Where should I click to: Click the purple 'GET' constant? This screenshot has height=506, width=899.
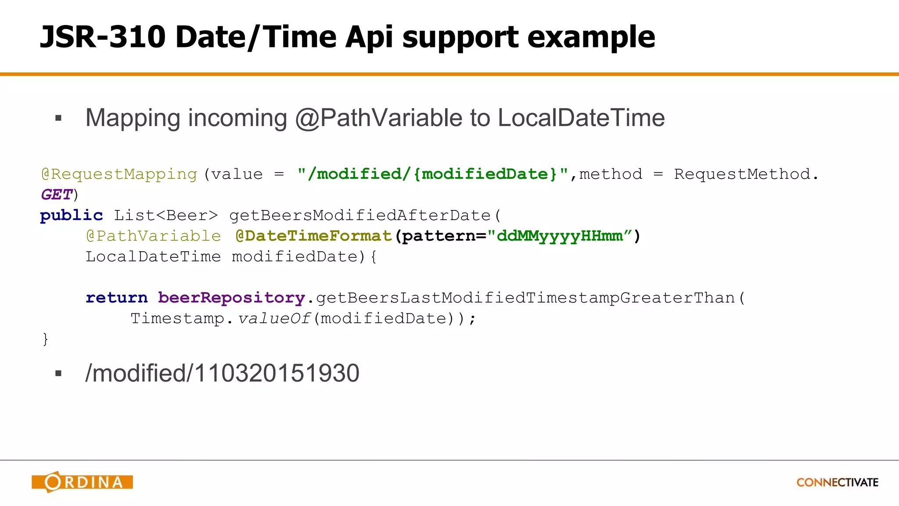tap(57, 195)
